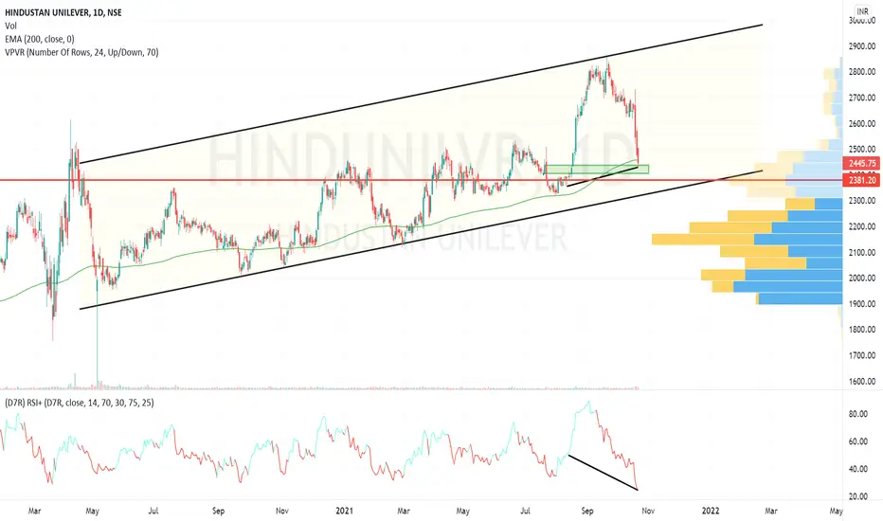Click the 2381.20 horizontal line price tag

point(861,180)
